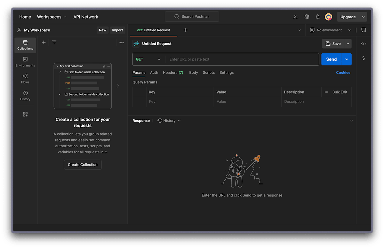This screenshot has width=384, height=248.
Task: Click the next arrow beside collection illustration
Action: tap(118, 86)
